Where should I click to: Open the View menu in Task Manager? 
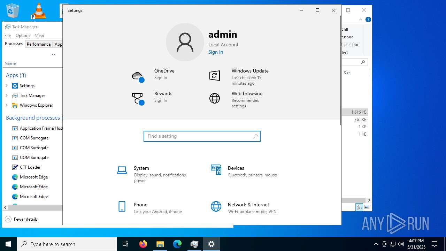[39, 36]
